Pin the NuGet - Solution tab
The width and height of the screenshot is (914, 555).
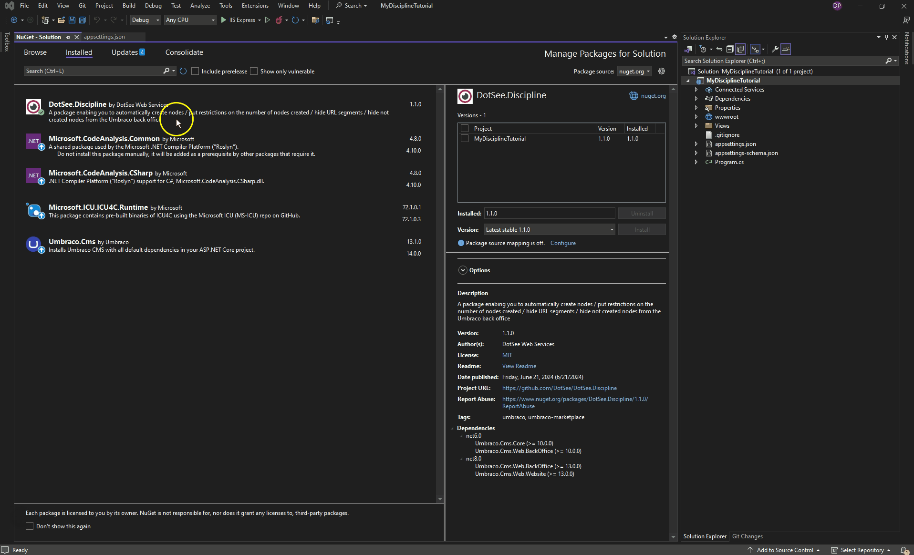coord(68,37)
